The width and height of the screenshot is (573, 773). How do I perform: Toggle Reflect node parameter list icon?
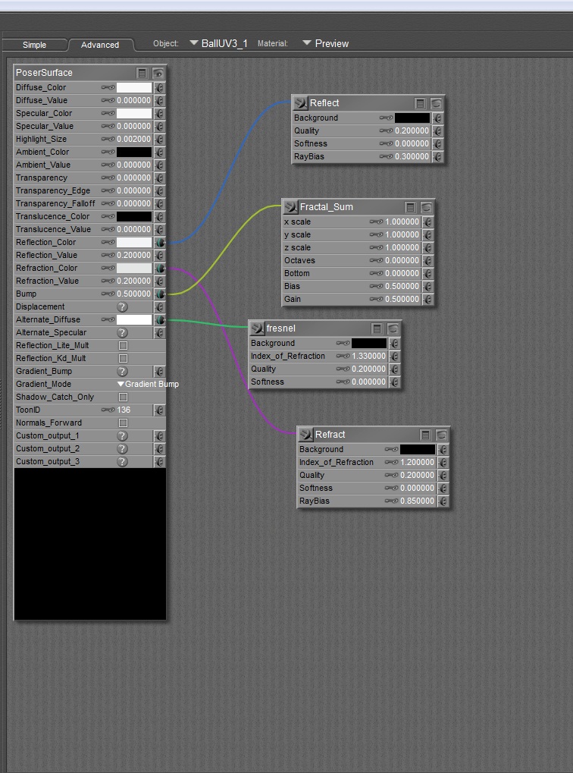[x=420, y=103]
